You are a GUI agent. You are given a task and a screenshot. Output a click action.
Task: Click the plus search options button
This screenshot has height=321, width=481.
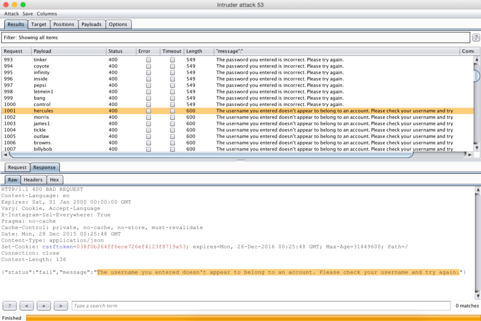(44, 306)
